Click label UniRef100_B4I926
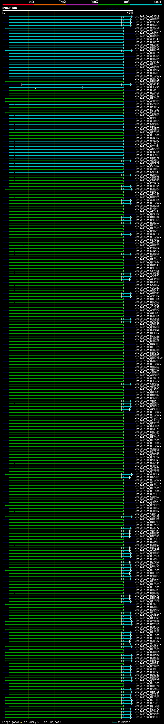Image resolution: width=164 pixels, height=724 pixels. coord(147,347)
